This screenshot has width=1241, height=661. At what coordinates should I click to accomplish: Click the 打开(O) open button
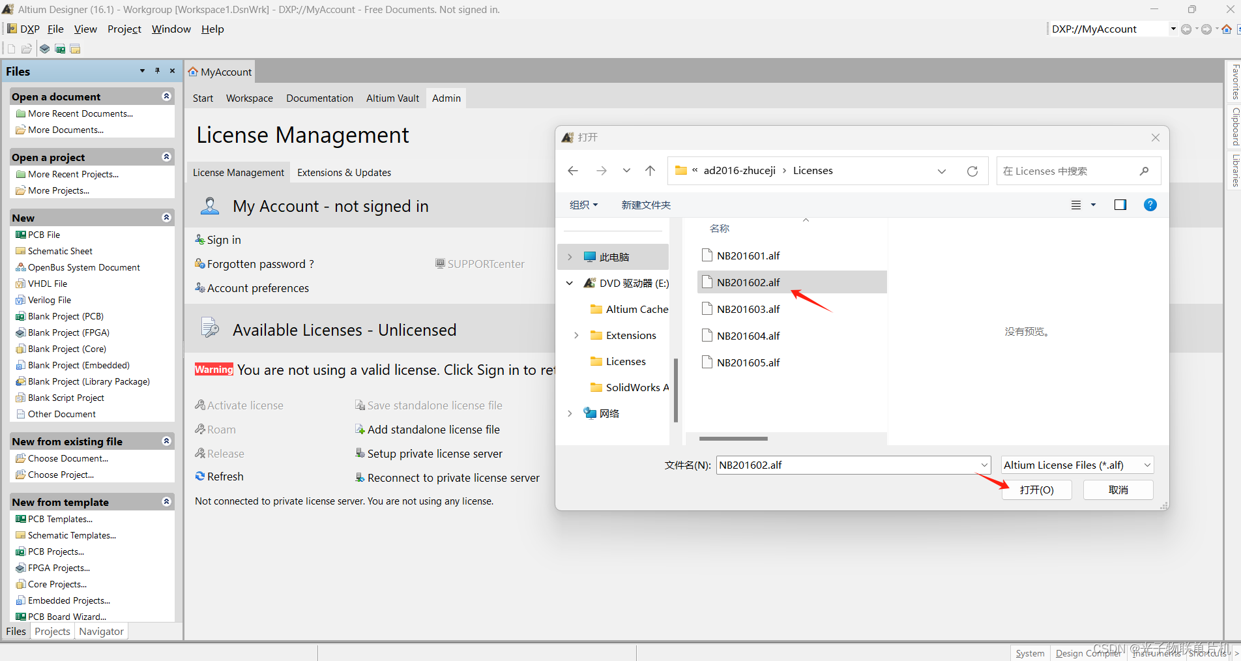click(x=1037, y=490)
